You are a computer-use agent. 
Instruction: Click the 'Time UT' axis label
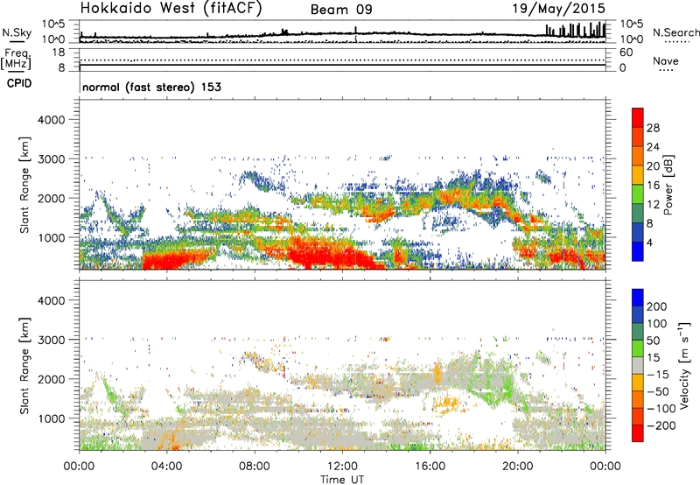point(342,479)
